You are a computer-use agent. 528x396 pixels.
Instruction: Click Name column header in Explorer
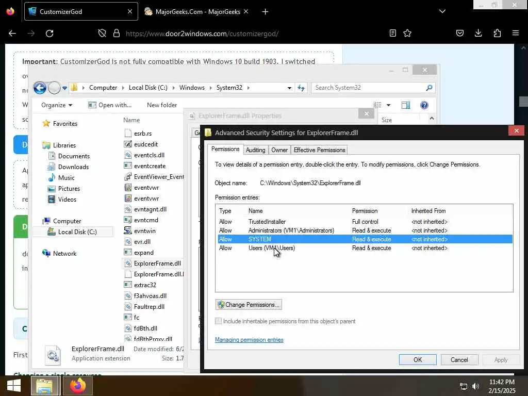tap(131, 120)
